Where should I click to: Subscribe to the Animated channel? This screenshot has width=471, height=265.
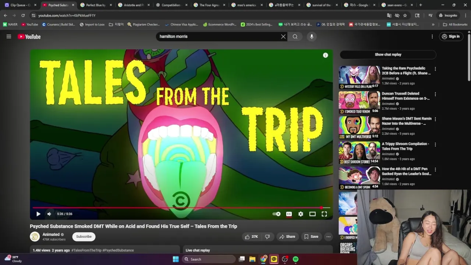coord(84,237)
